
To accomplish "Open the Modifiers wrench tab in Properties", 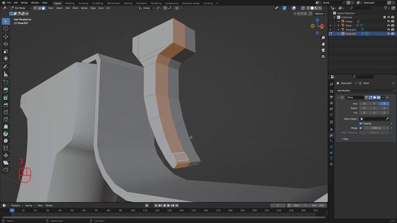I will pos(331,135).
